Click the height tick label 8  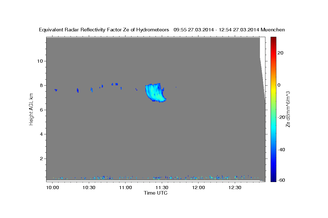point(42,85)
